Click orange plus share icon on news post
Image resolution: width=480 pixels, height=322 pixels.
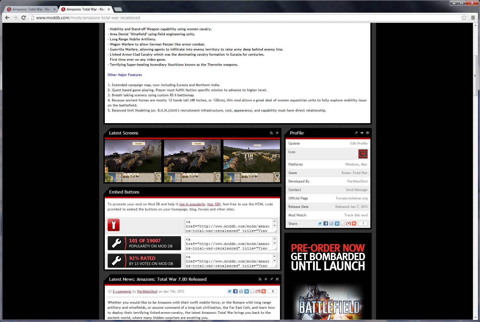pyautogui.click(x=264, y=291)
